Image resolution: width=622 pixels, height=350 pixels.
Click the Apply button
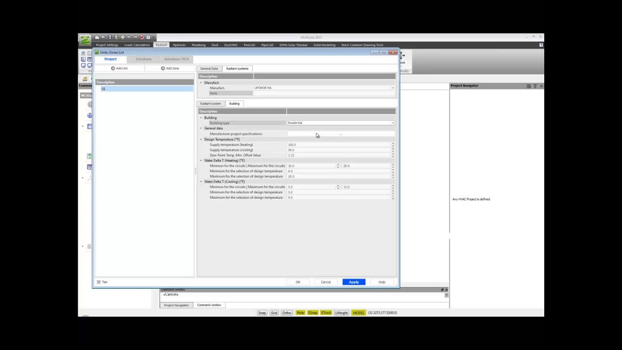coord(354,282)
